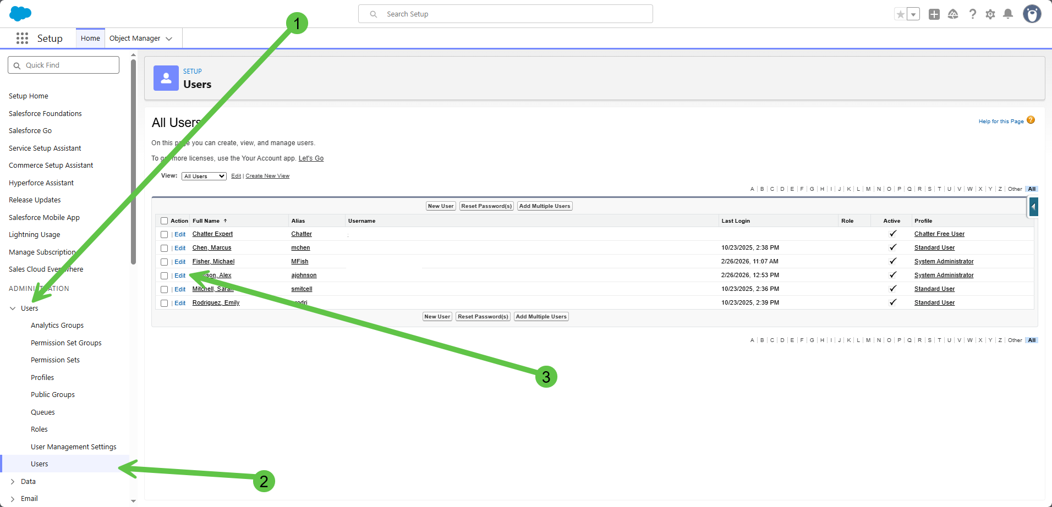1052x507 pixels.
Task: Check the box for Chen, Marcus
Action: [x=164, y=248]
